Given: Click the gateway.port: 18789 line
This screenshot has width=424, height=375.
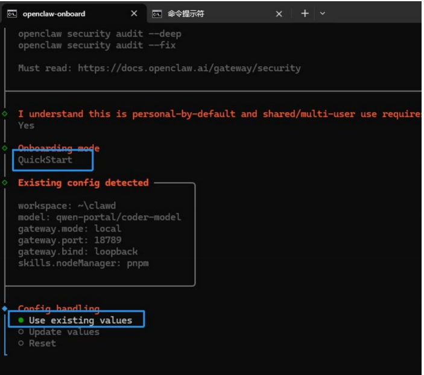Looking at the screenshot, I should click(x=69, y=240).
